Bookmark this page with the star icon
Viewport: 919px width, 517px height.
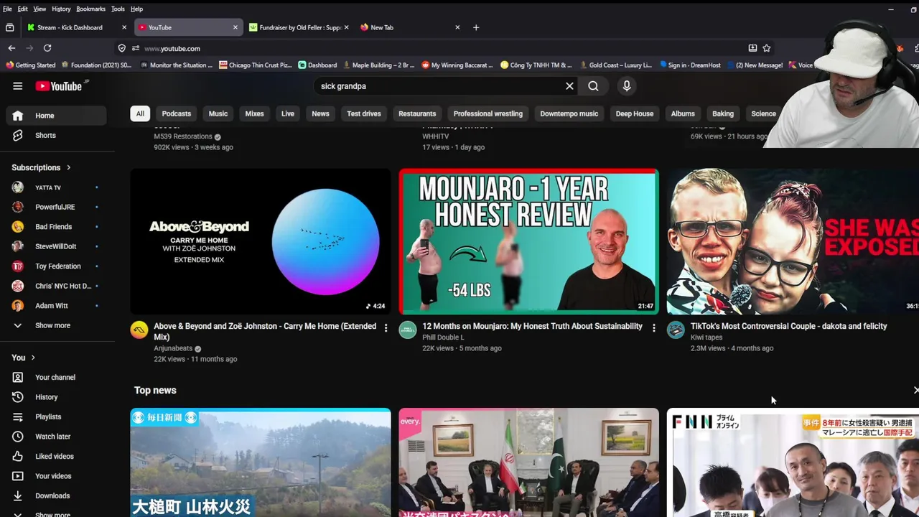pos(767,48)
